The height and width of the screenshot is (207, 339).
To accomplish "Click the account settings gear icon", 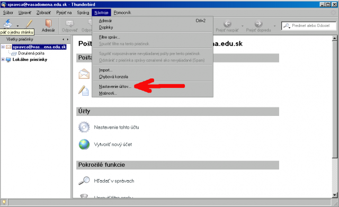I will [x=84, y=127].
